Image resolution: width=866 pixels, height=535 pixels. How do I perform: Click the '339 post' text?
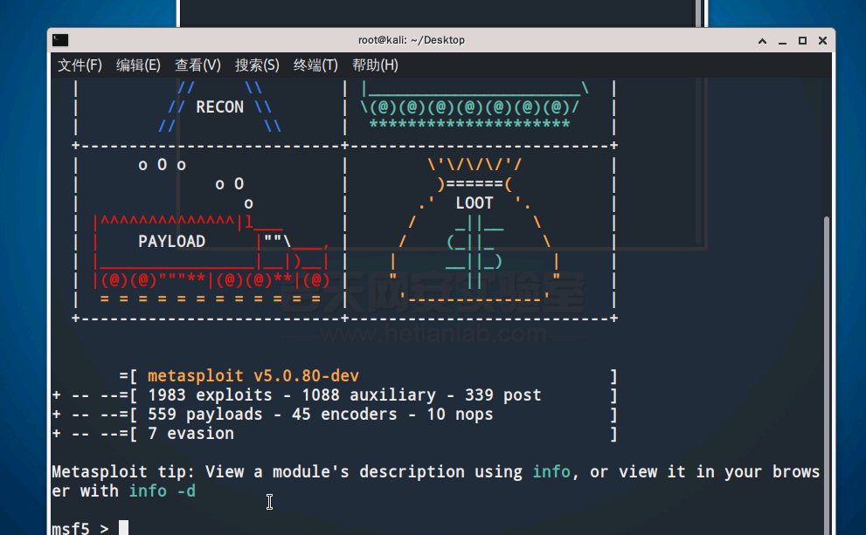click(502, 394)
